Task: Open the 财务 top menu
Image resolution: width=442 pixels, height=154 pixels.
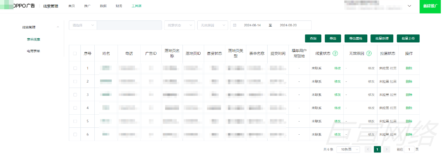Action: [119, 6]
